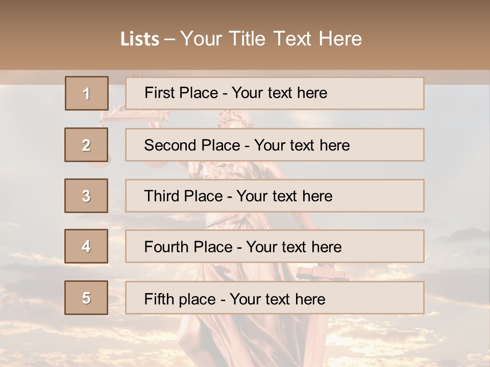Click the statue's sword hilt
The height and width of the screenshot is (367, 490).
[321, 274]
